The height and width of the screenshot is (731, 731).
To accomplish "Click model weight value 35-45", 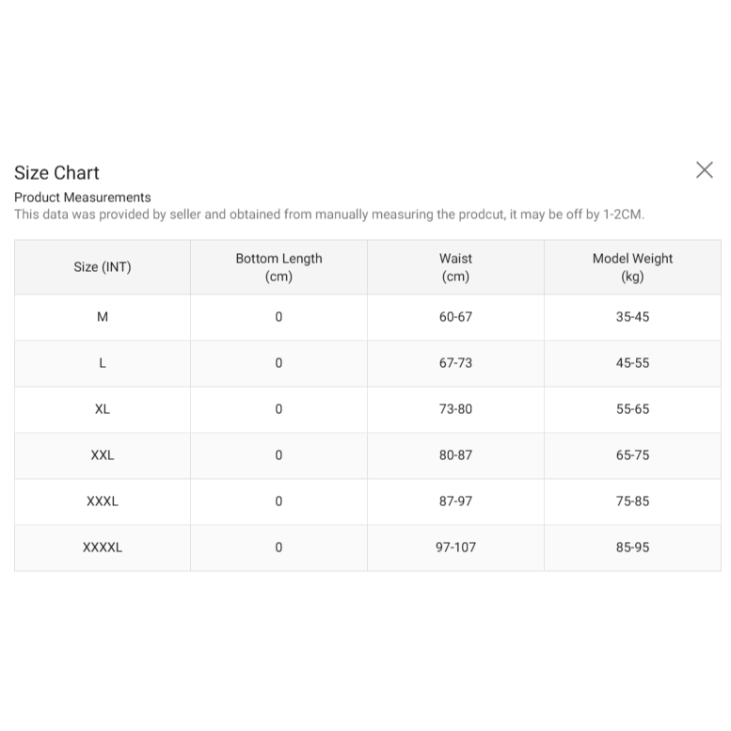I will click(632, 317).
